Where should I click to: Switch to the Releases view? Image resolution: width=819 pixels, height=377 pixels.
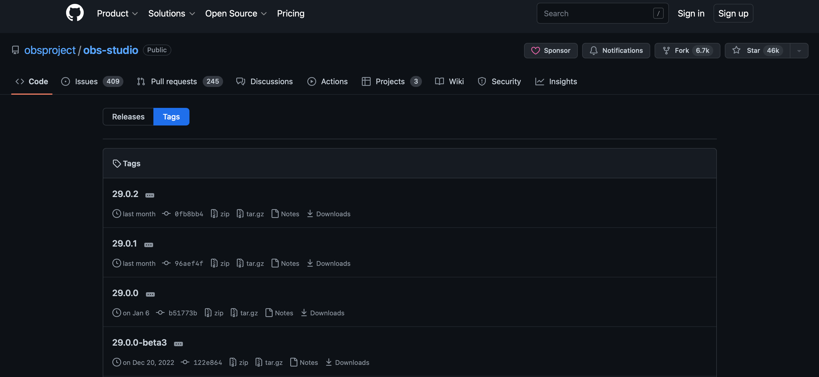(128, 117)
